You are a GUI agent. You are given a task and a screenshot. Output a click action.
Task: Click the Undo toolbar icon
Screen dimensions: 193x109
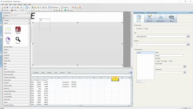(21, 7)
